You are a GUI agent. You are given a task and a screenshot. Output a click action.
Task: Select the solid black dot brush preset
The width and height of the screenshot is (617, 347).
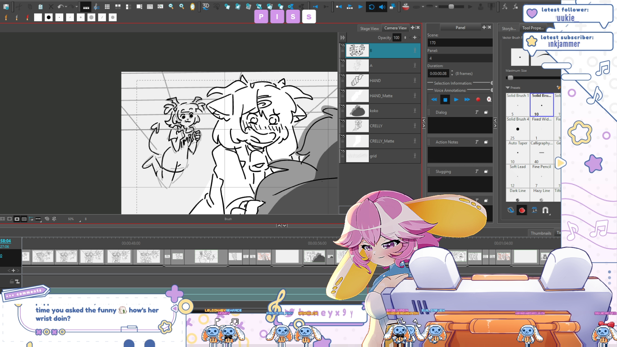pos(49,17)
